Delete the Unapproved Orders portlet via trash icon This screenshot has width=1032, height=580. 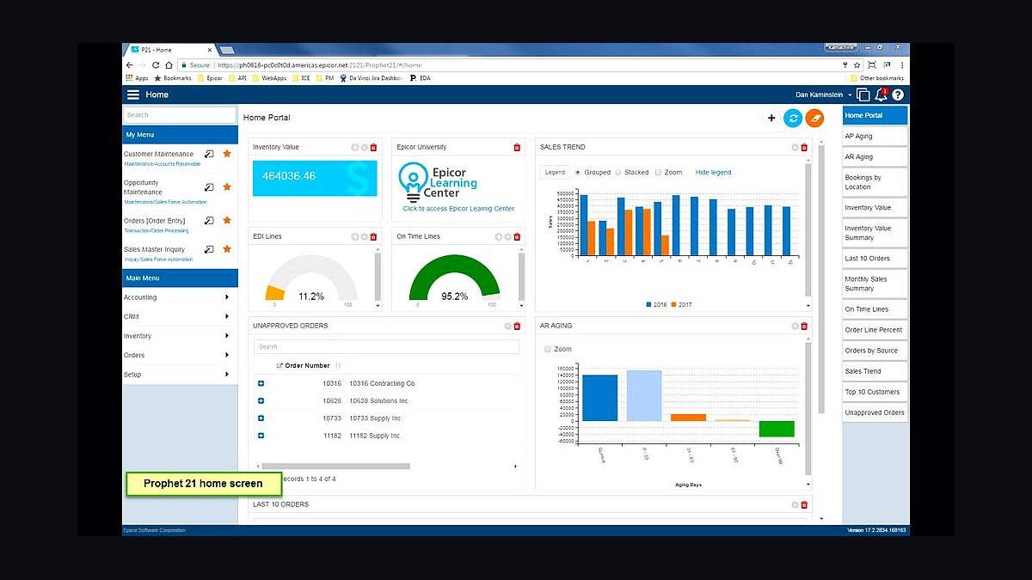[x=517, y=326]
